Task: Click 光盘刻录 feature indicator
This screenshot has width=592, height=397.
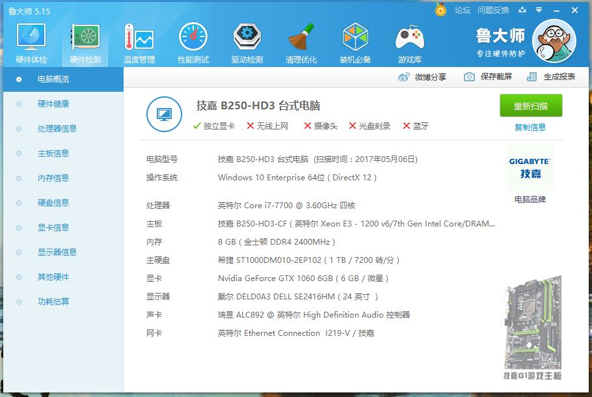Action: [x=370, y=126]
